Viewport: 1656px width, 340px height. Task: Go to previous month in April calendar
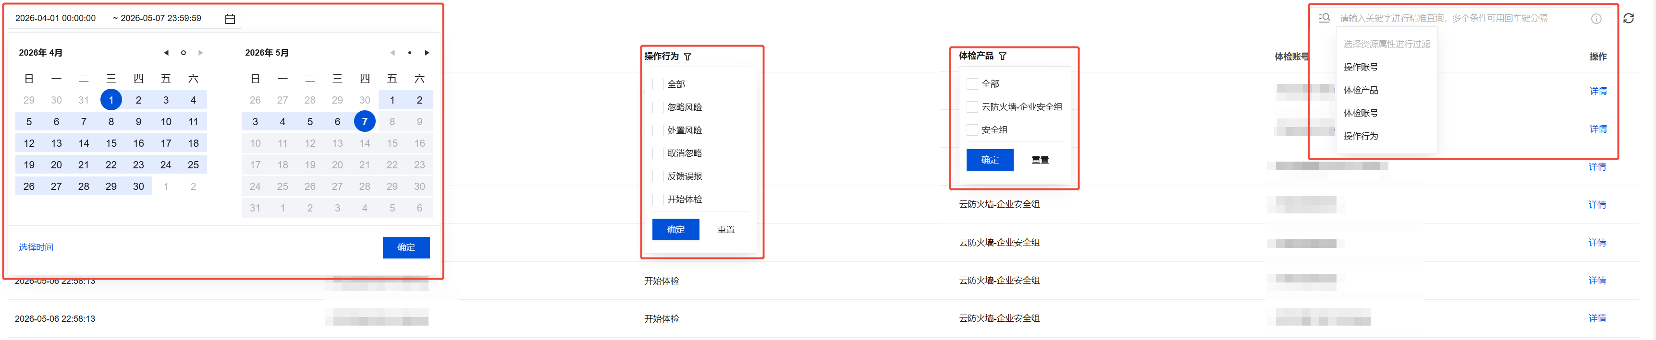(x=166, y=53)
